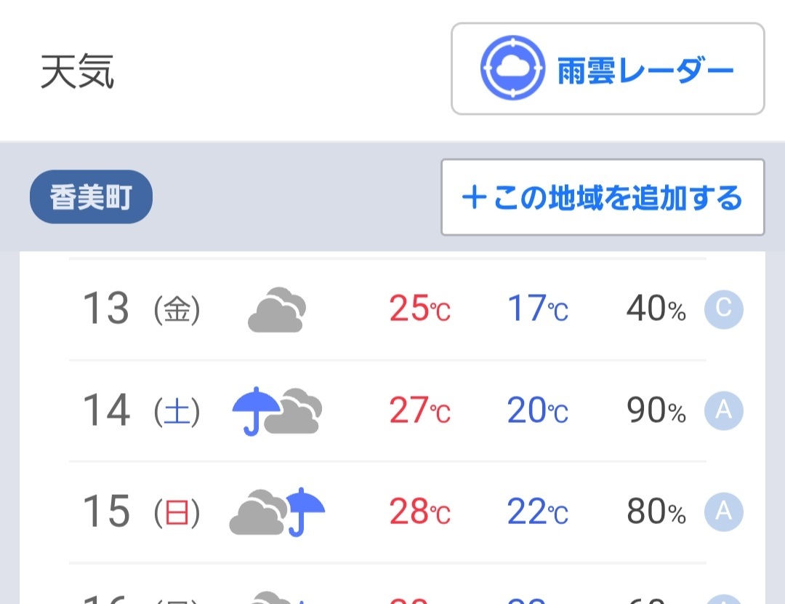
Task: Tap the C reliability badge on Friday
Action: click(x=723, y=309)
